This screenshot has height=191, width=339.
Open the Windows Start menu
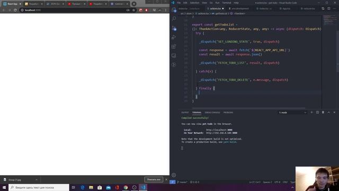click(x=4, y=187)
